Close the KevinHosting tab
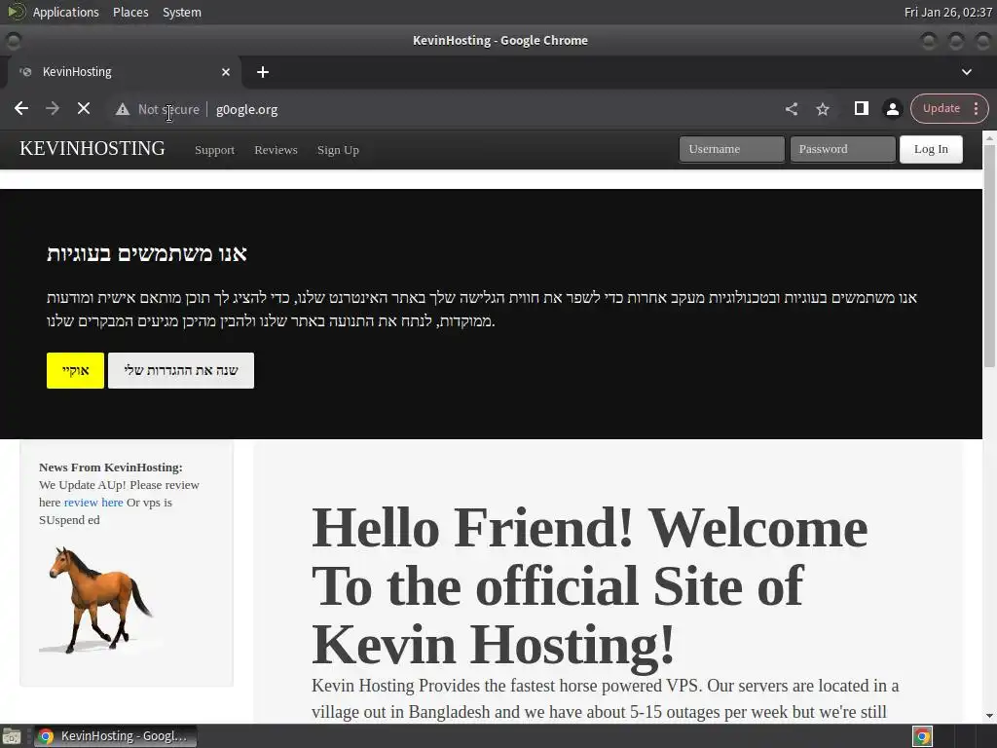Viewport: 997px width, 748px height. 226,72
